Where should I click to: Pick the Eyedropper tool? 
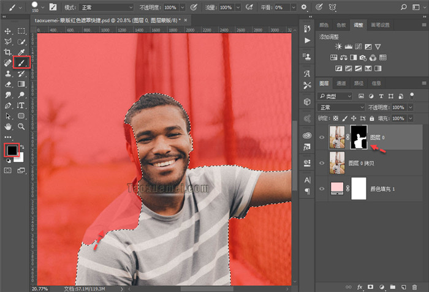(x=21, y=52)
